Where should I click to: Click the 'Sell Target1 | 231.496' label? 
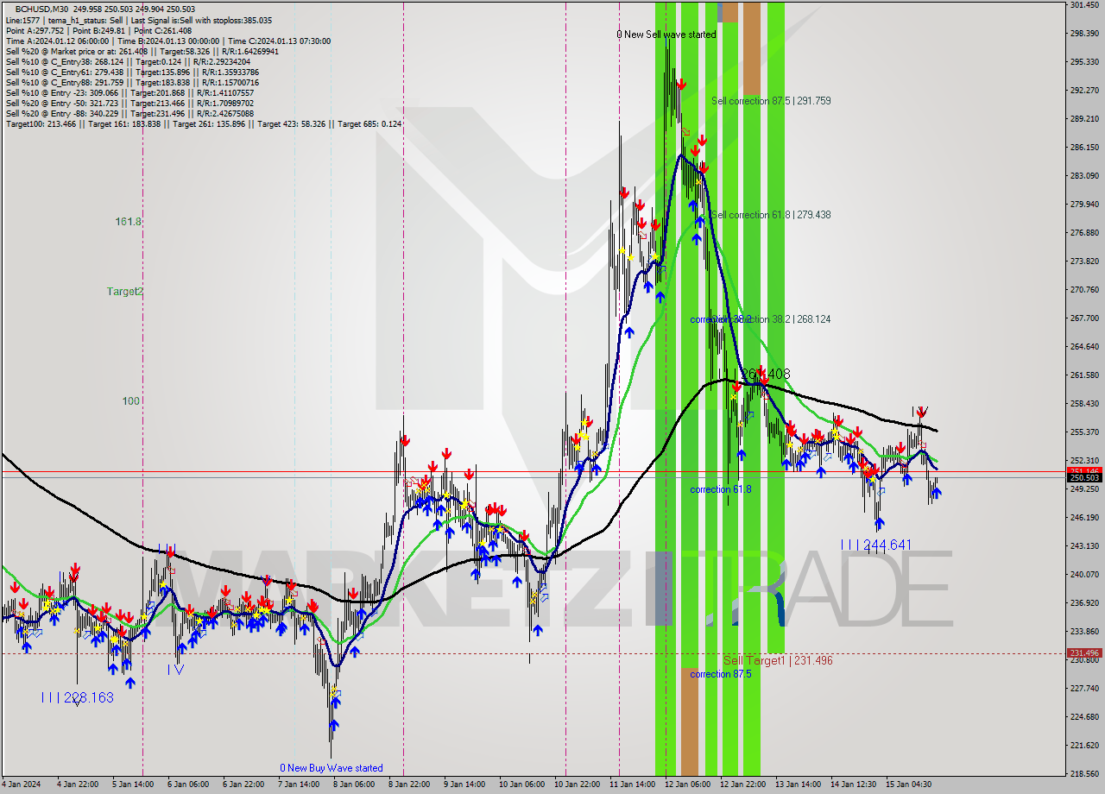(x=778, y=660)
